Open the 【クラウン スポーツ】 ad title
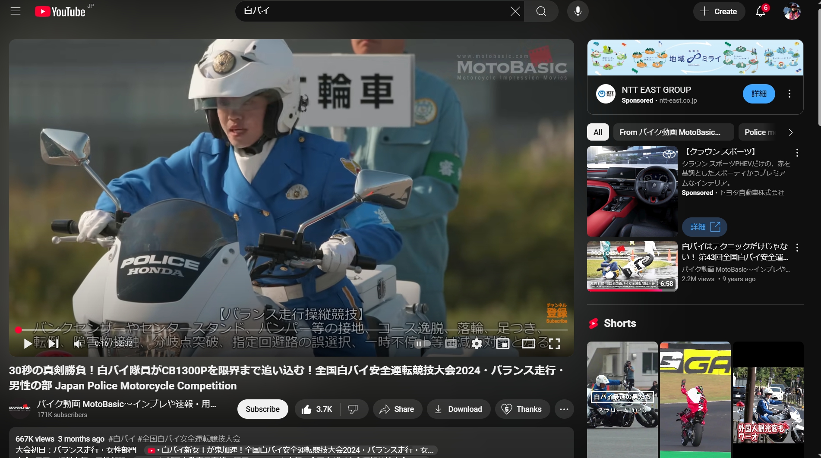The image size is (821, 458). (x=720, y=152)
